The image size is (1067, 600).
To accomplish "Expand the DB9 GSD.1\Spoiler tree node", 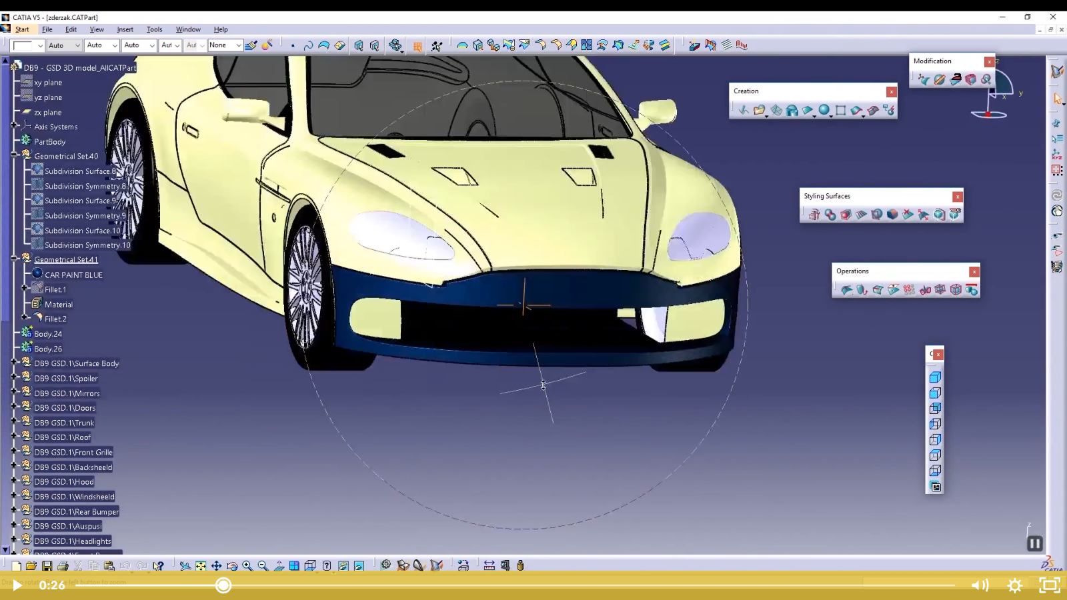I will [14, 378].
